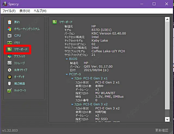Collapse スロット PCI-E Gen 2 x1 arrow
Viewport: 174px width, 134px height.
click(x=72, y=78)
